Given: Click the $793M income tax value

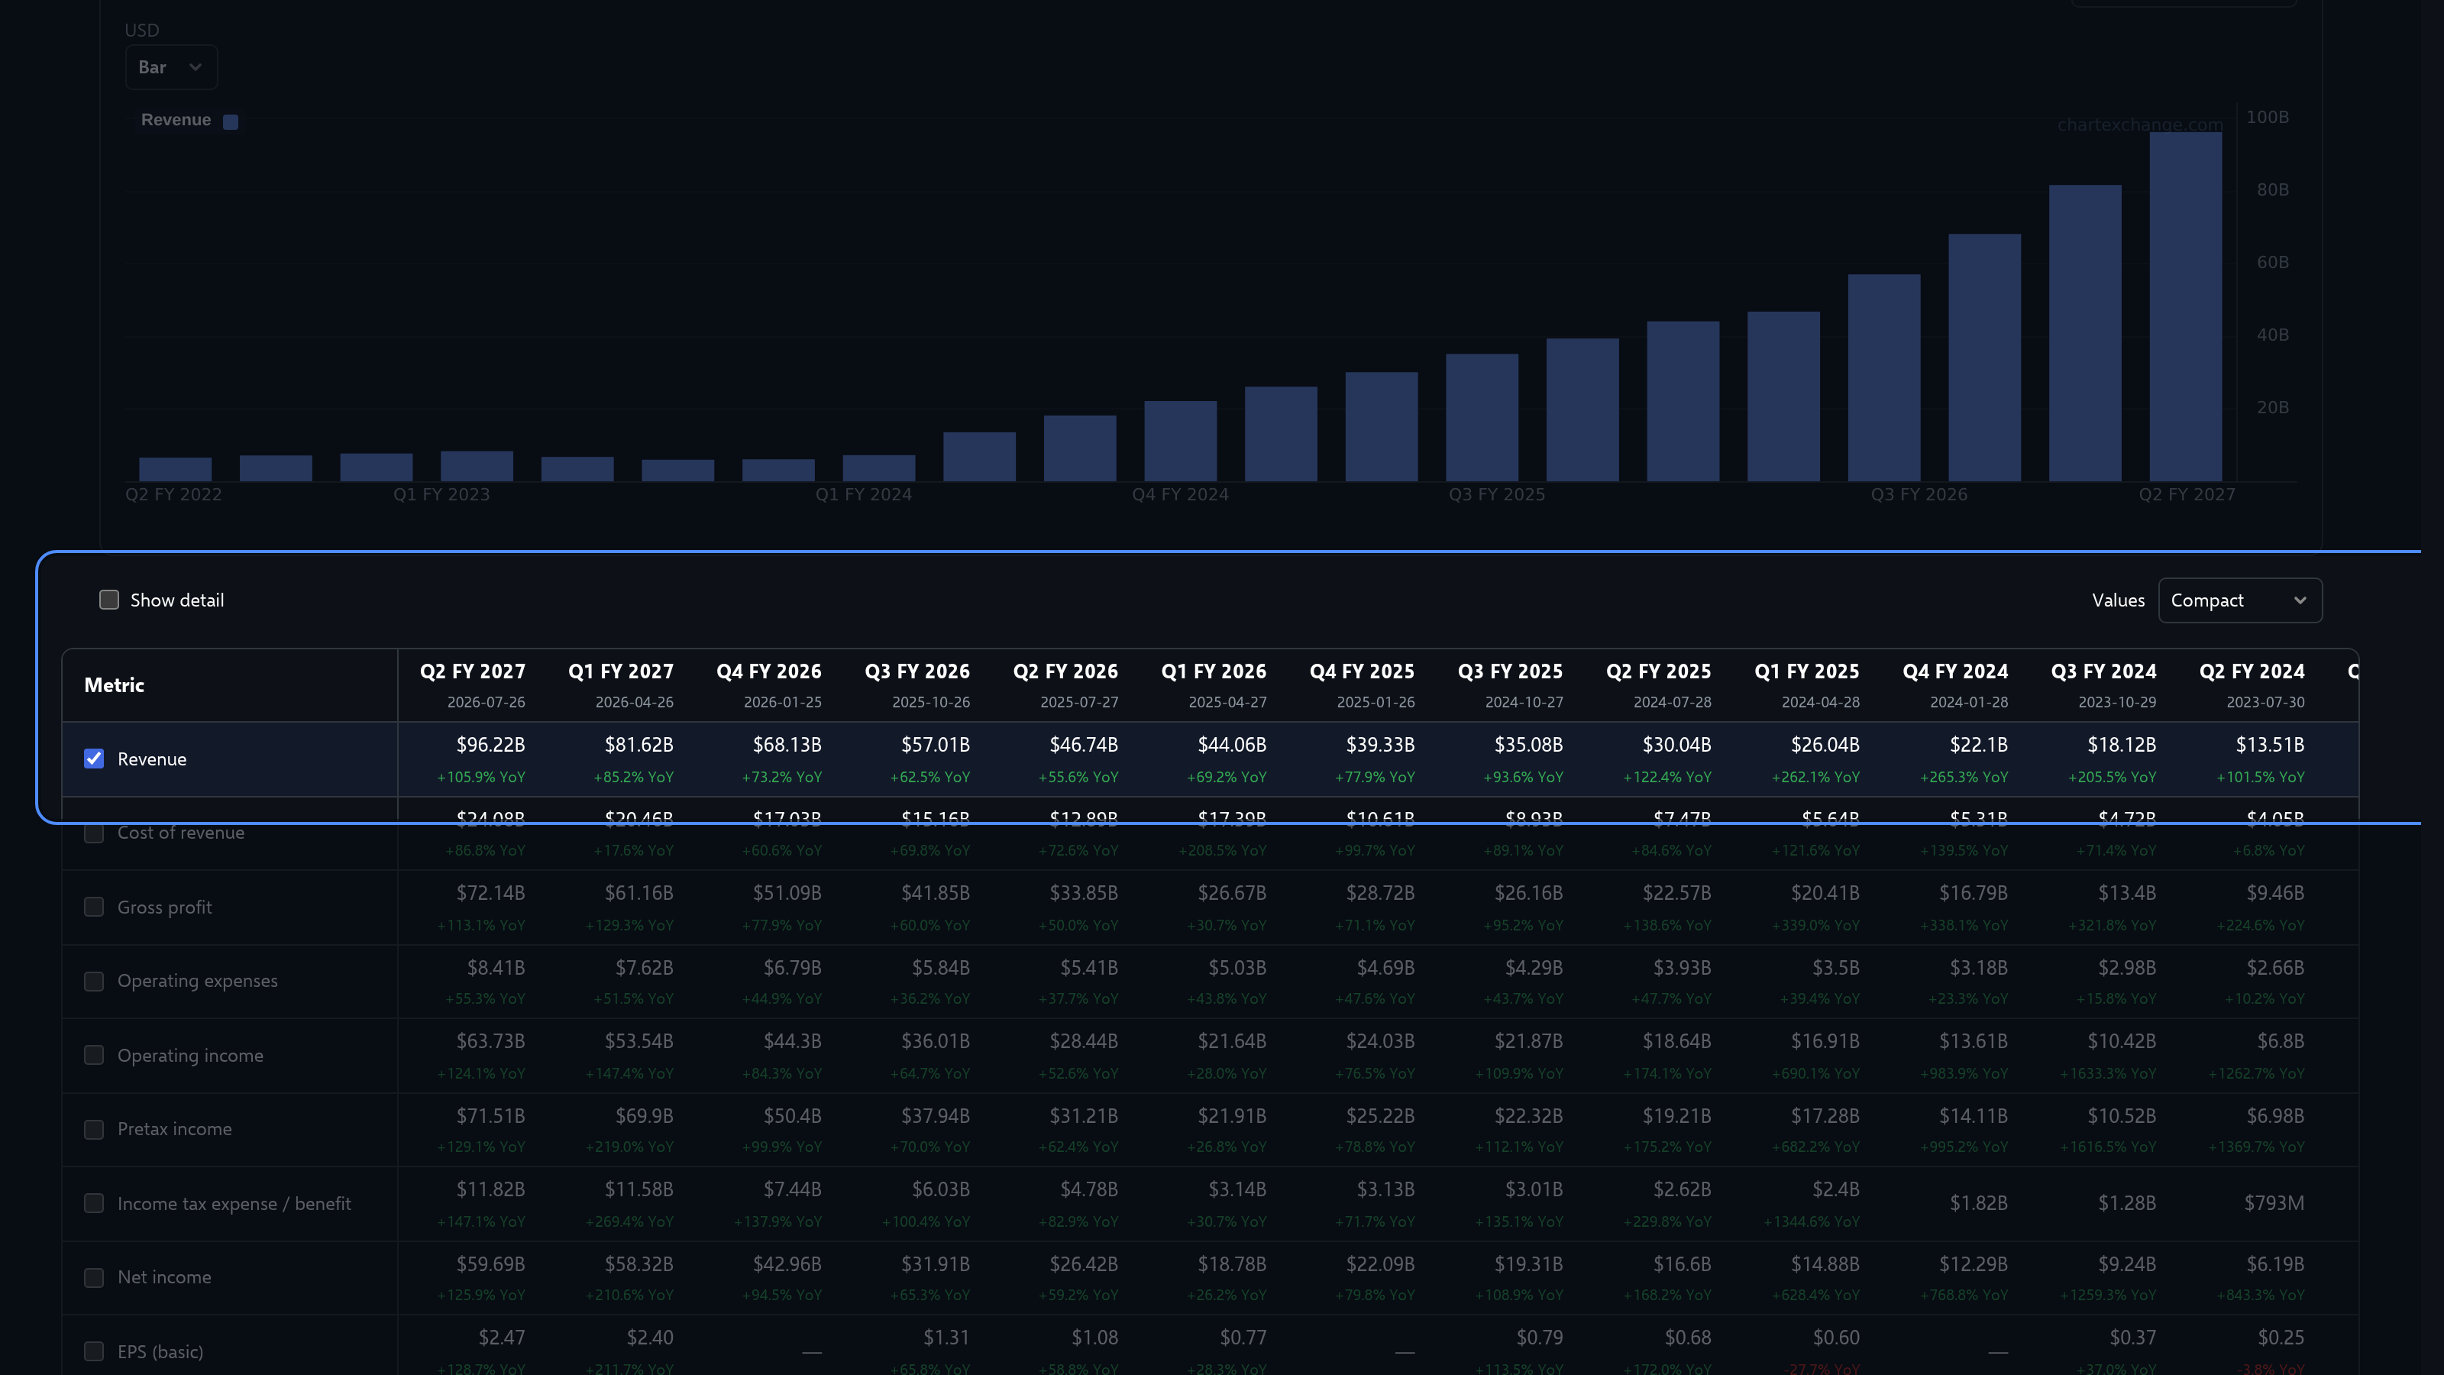Looking at the screenshot, I should [x=2274, y=1203].
